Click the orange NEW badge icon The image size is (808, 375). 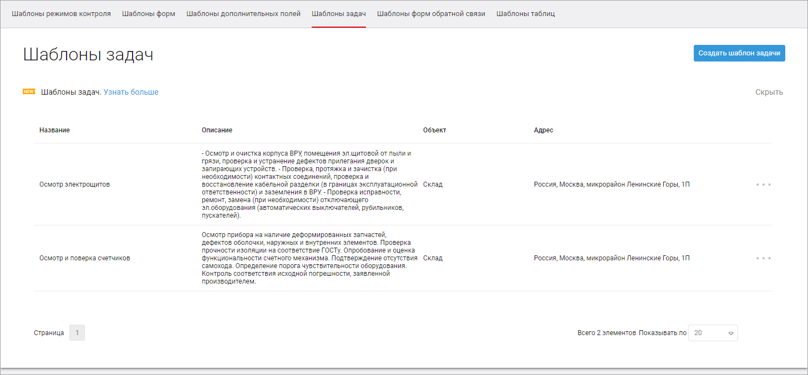[x=29, y=92]
